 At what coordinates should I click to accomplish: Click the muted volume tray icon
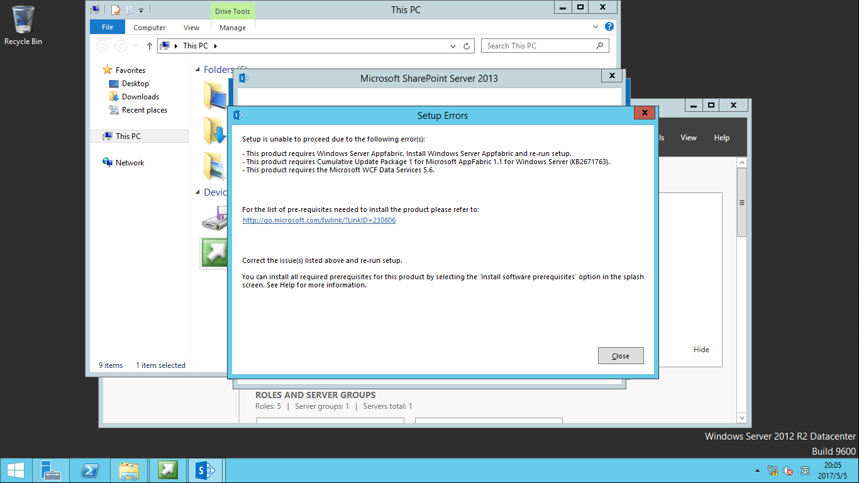pos(789,470)
